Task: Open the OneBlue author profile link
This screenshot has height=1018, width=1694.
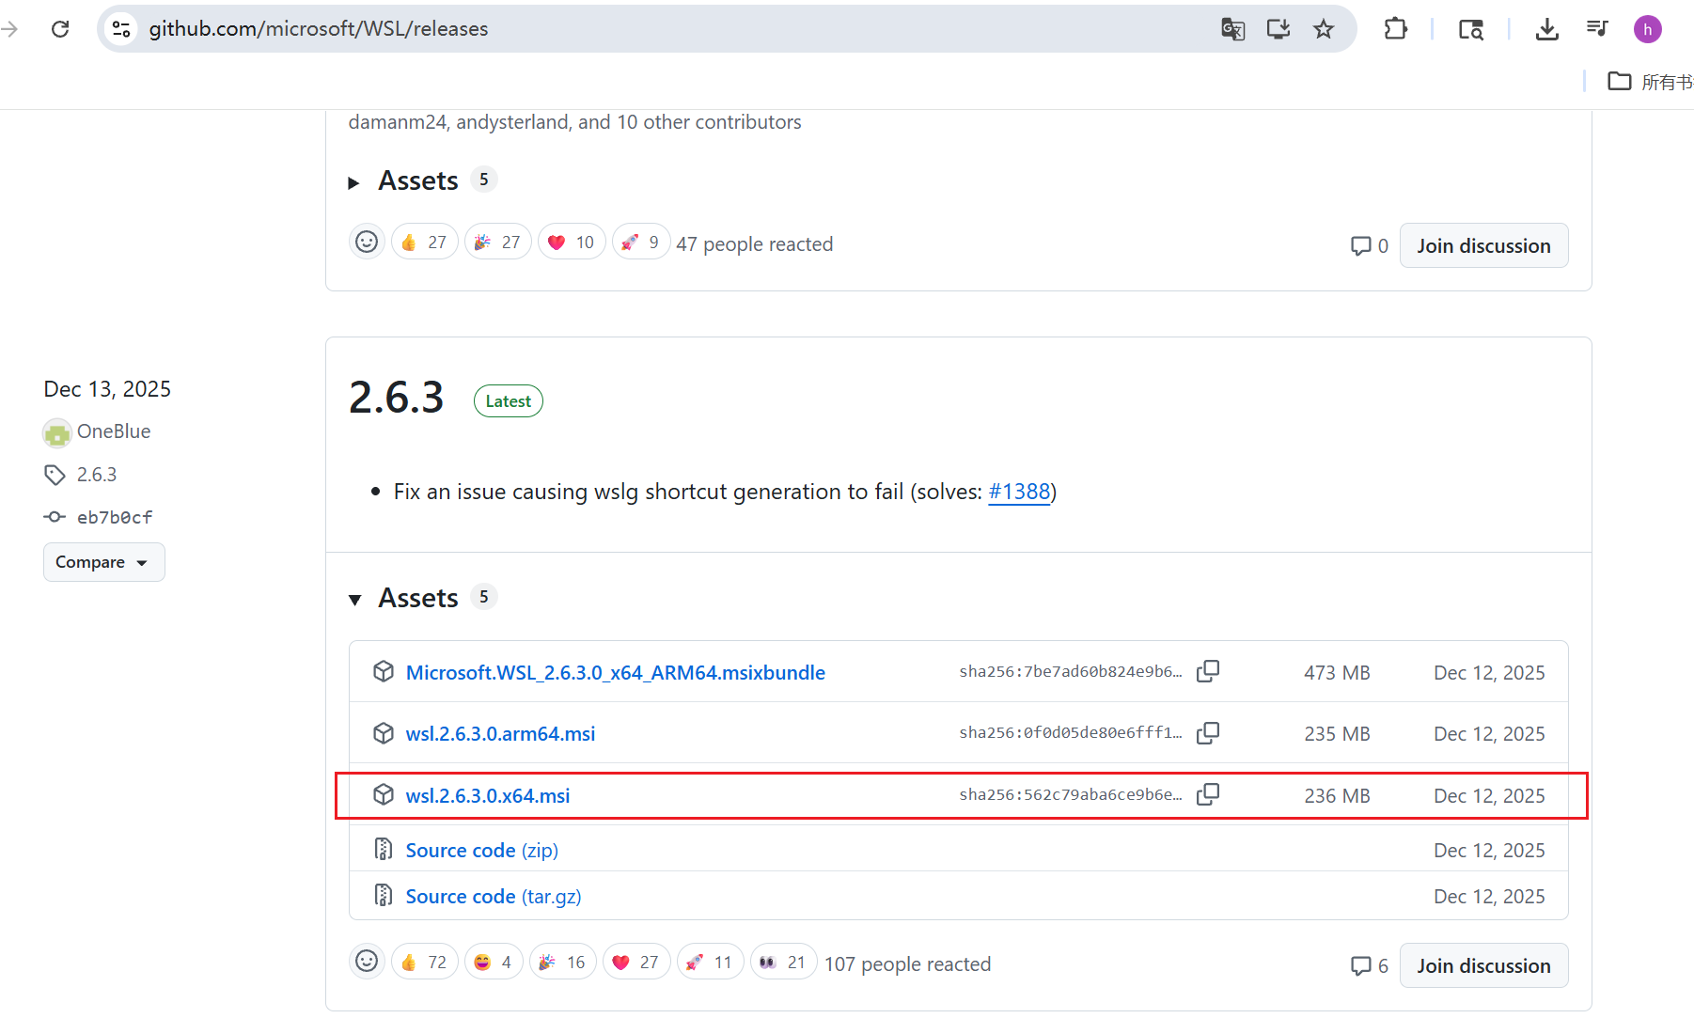Action: [x=114, y=431]
